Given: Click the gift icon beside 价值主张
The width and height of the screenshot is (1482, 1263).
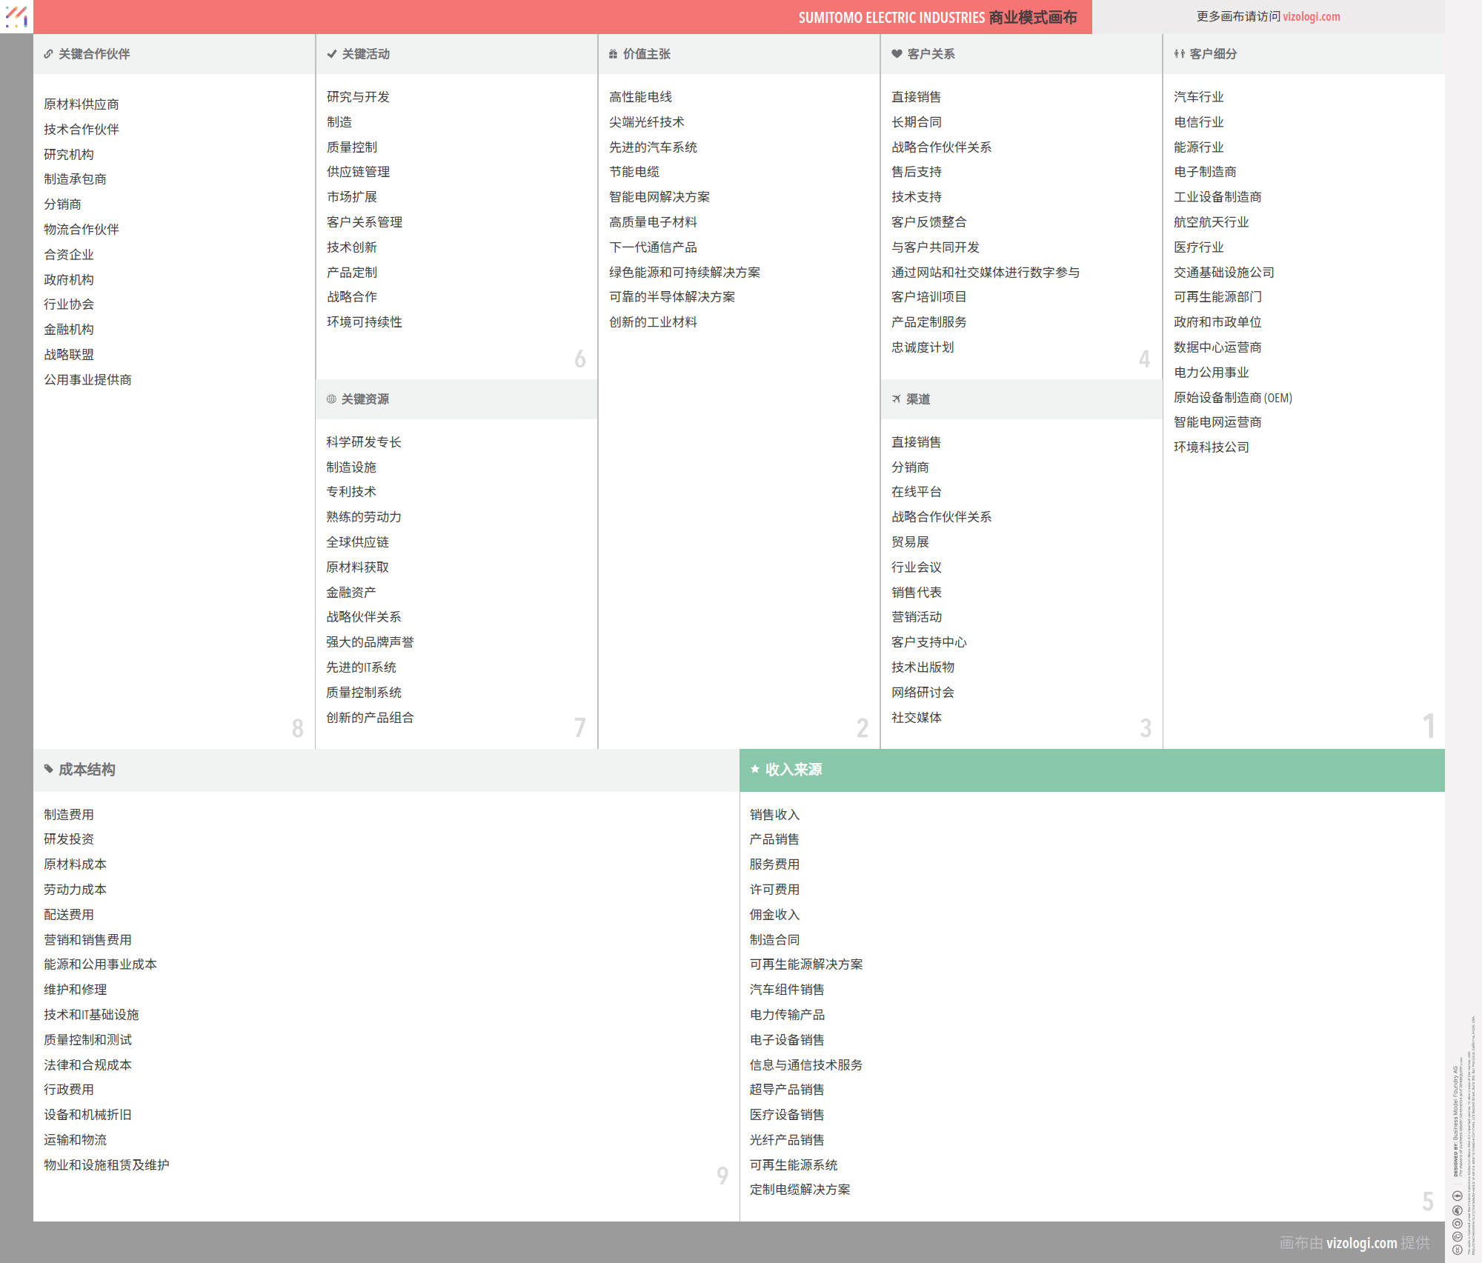Looking at the screenshot, I should [x=613, y=54].
